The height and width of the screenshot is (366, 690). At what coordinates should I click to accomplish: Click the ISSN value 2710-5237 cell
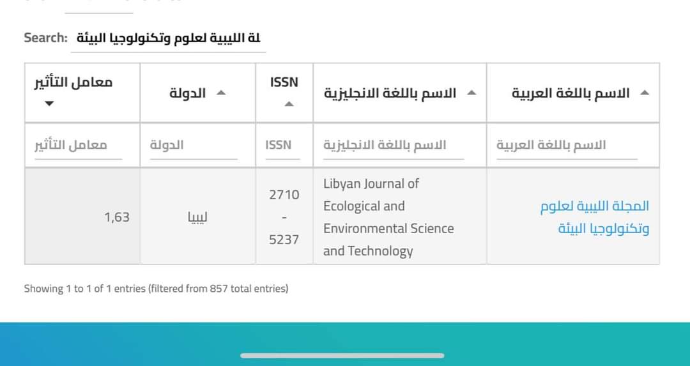(284, 217)
